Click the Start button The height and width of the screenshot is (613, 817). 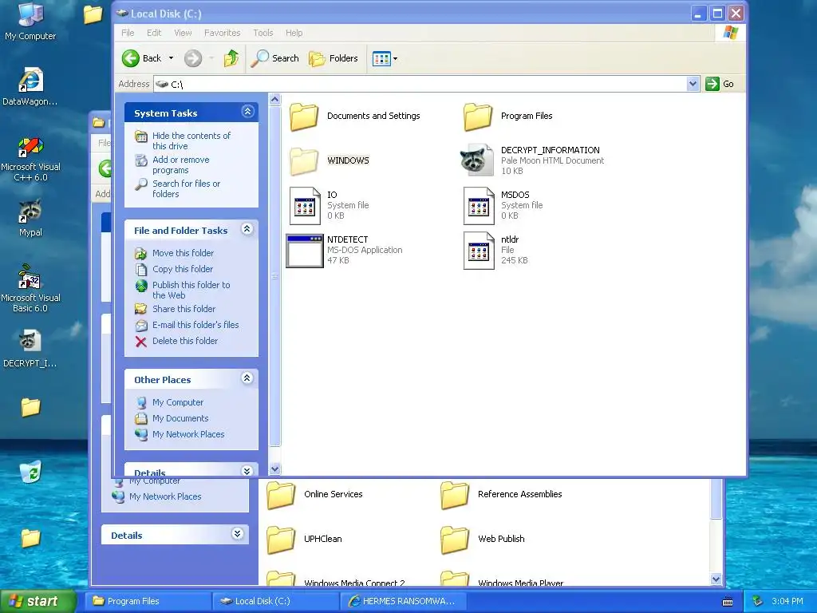[x=37, y=601]
